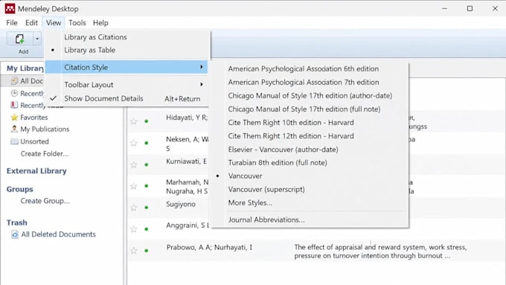Click the Groups heading
Image resolution: width=506 pixels, height=285 pixels.
click(x=19, y=189)
